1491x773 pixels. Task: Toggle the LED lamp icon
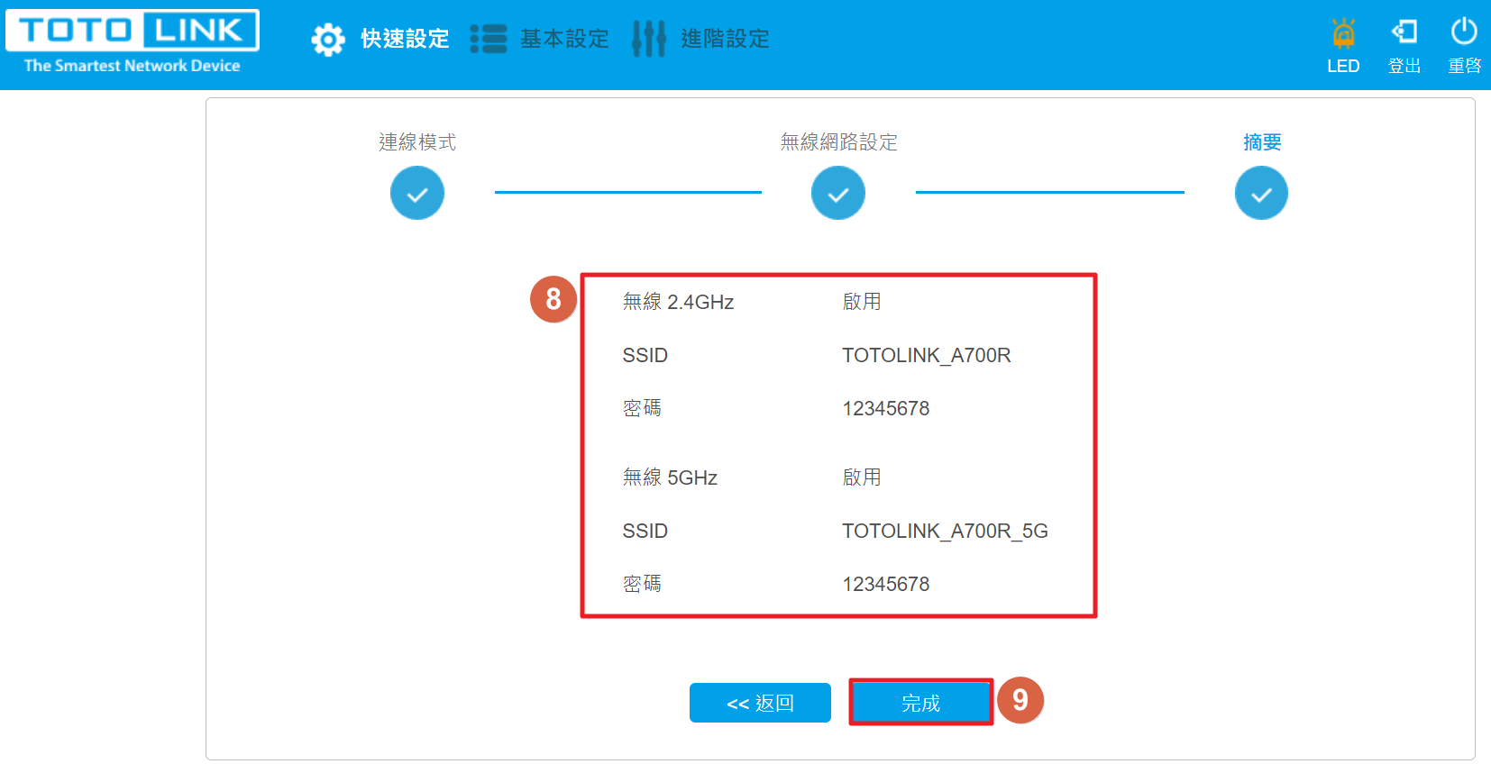click(1343, 33)
